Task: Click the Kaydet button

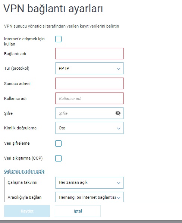Action: 27,211
